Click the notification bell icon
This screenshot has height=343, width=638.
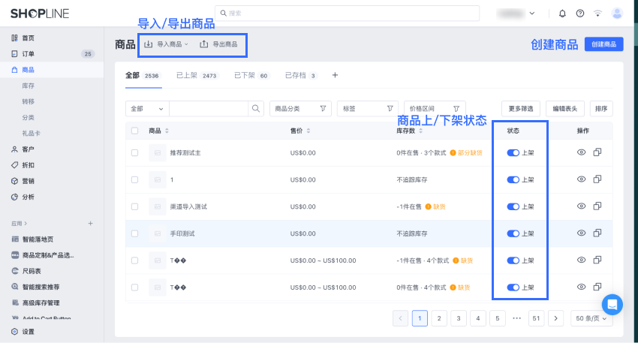563,13
